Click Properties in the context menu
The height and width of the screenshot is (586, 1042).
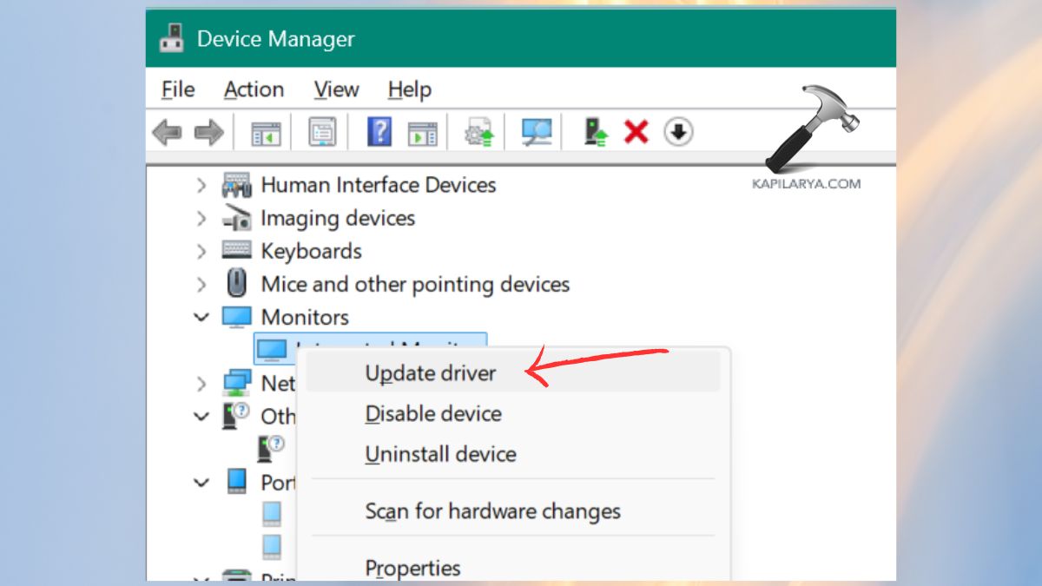(x=412, y=567)
